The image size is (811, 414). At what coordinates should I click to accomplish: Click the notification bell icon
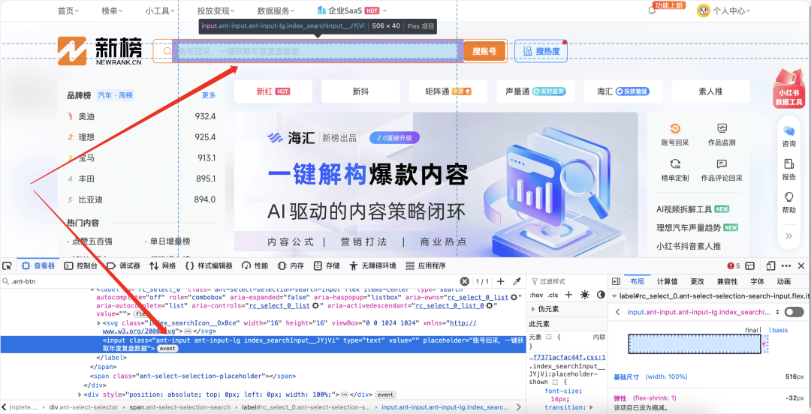tap(652, 10)
